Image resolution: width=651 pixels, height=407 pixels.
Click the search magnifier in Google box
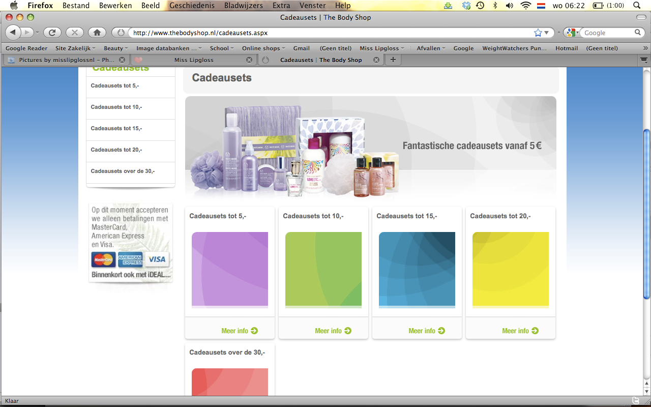click(638, 33)
